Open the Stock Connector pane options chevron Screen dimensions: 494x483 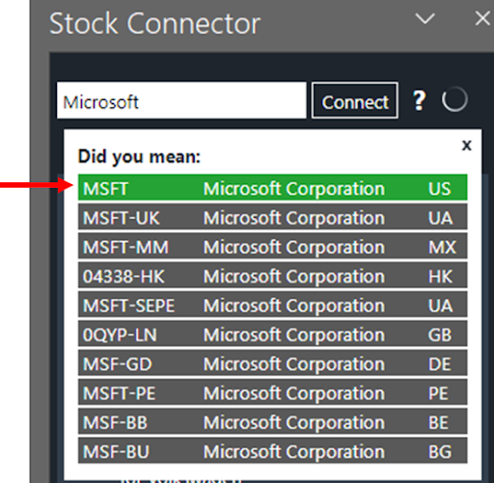pyautogui.click(x=425, y=19)
